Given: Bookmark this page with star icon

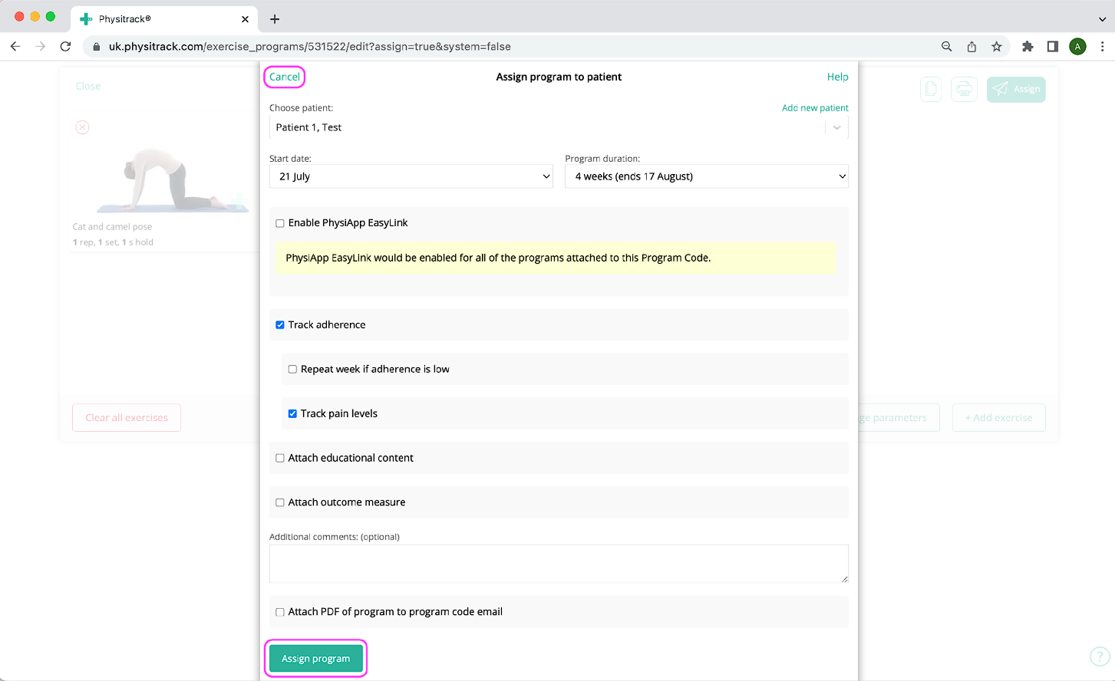Looking at the screenshot, I should point(997,47).
